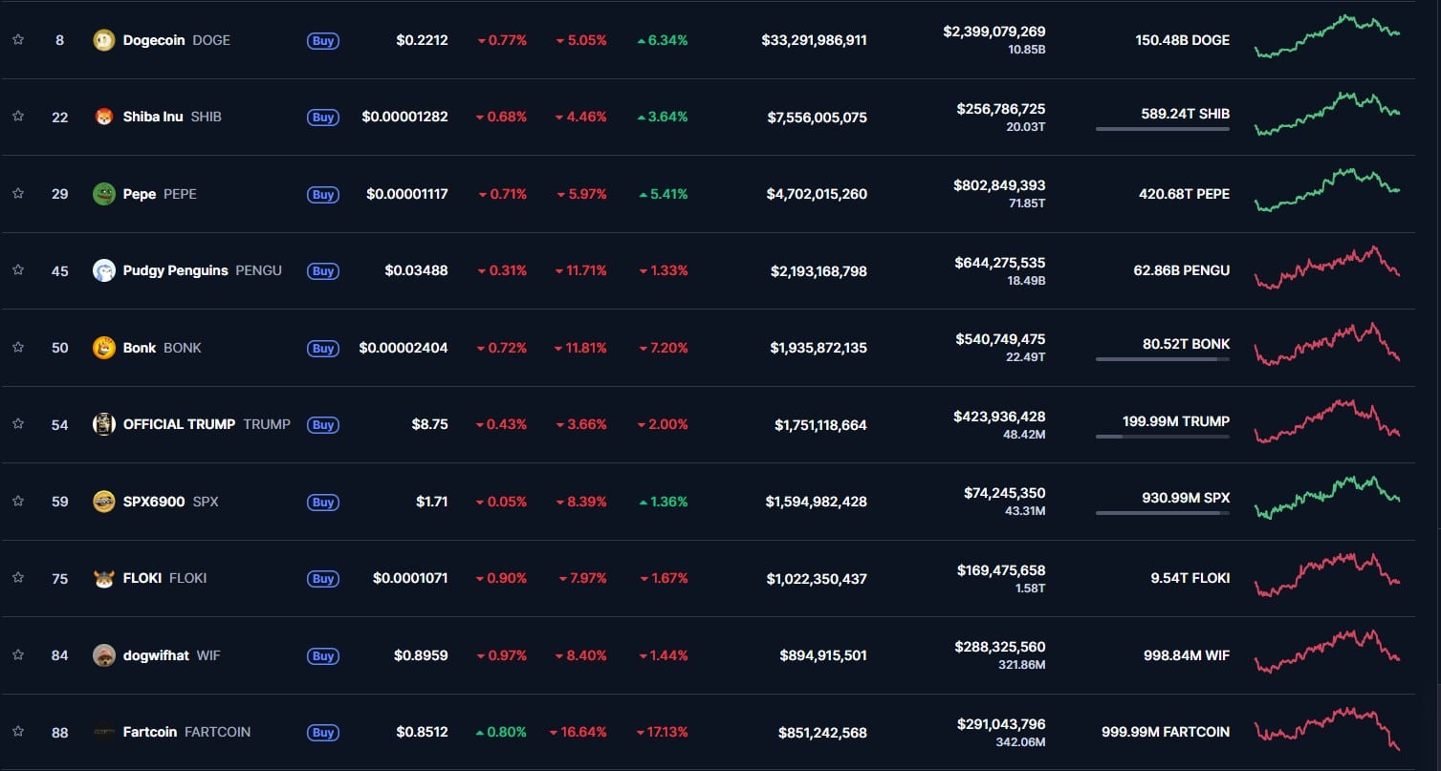
Task: Click the SPX6900 logo
Action: coord(104,502)
